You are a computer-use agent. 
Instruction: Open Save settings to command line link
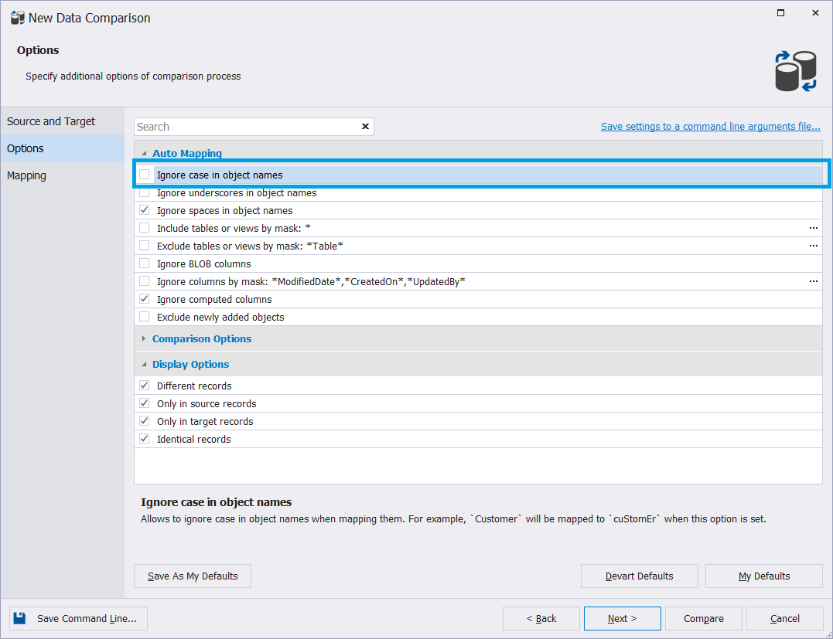click(710, 127)
